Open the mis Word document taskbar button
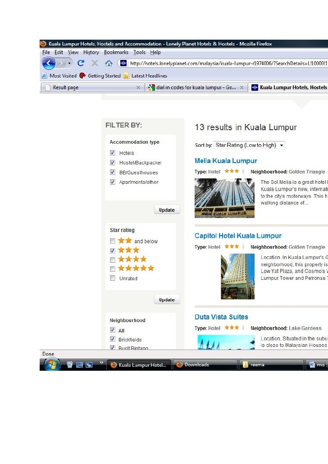 coord(317,365)
